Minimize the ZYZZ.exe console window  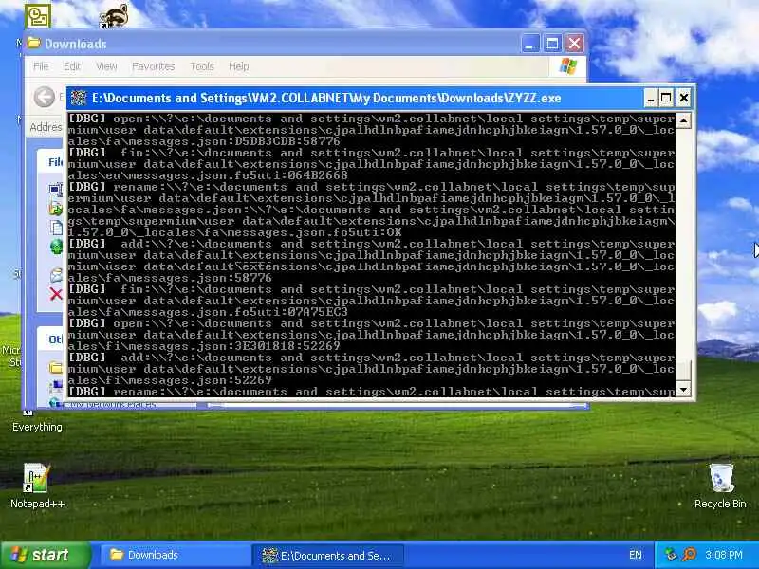651,99
